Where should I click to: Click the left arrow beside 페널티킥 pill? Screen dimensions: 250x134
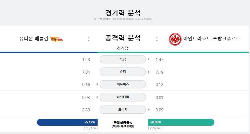click(97, 97)
